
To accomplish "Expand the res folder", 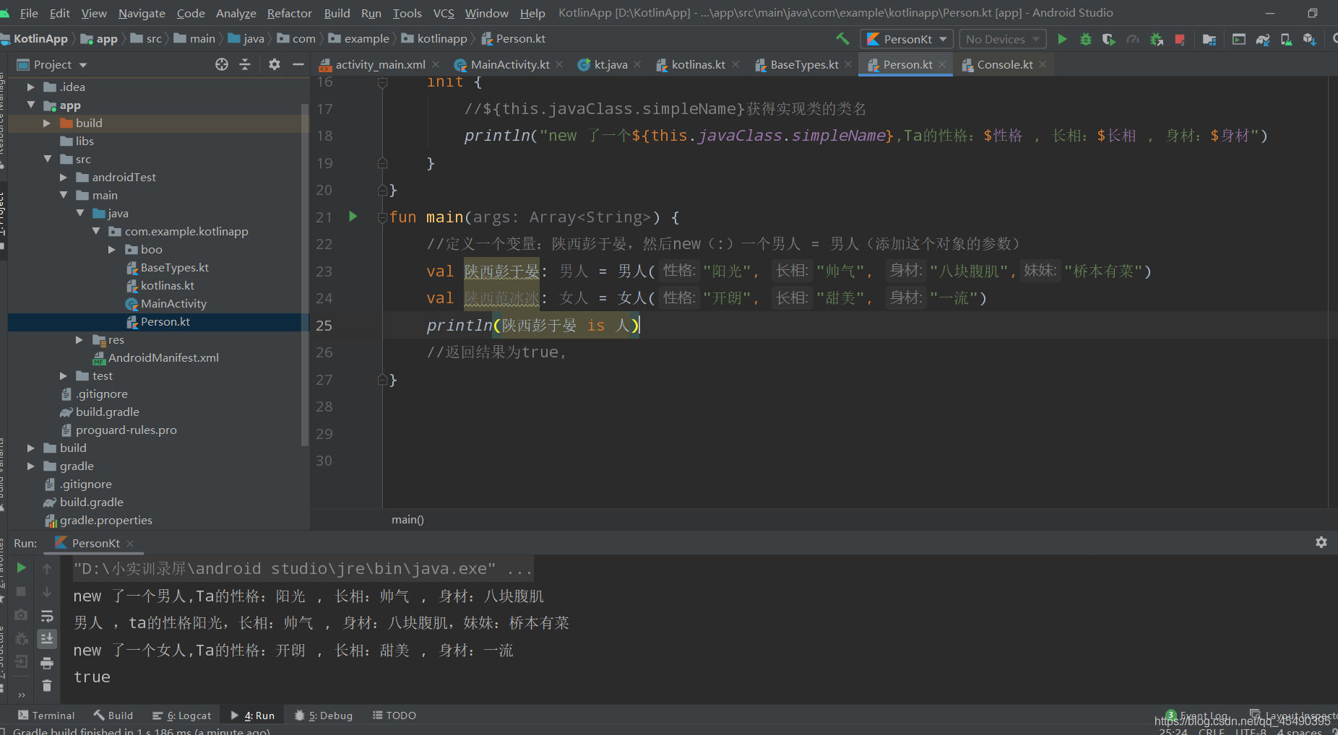I will 79,339.
